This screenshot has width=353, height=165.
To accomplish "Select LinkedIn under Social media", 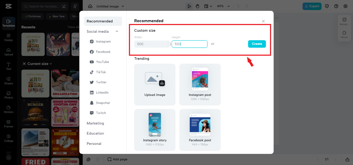I will 99,93.
